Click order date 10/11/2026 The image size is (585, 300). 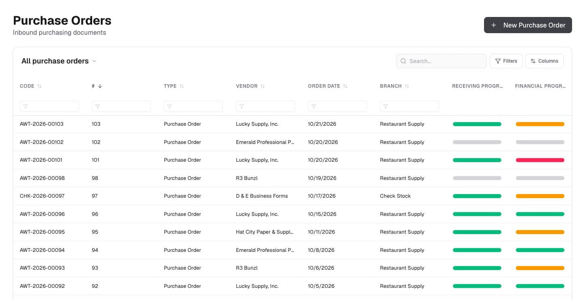coord(322,232)
